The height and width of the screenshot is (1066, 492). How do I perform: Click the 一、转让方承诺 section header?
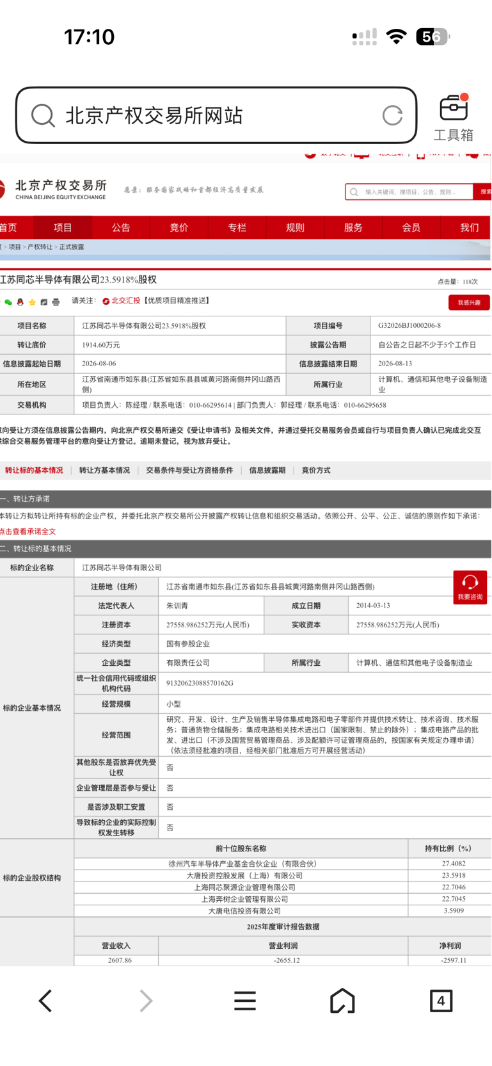[x=246, y=499]
